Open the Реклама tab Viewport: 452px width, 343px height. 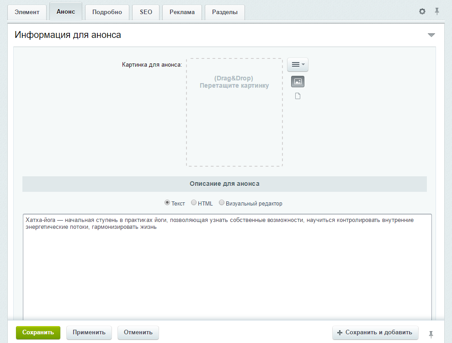182,12
